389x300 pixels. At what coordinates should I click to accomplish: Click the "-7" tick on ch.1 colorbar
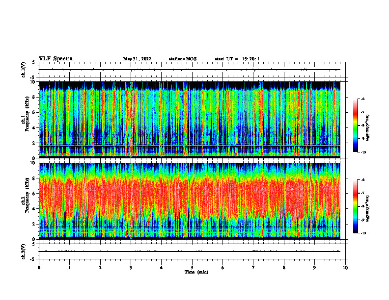click(363, 112)
